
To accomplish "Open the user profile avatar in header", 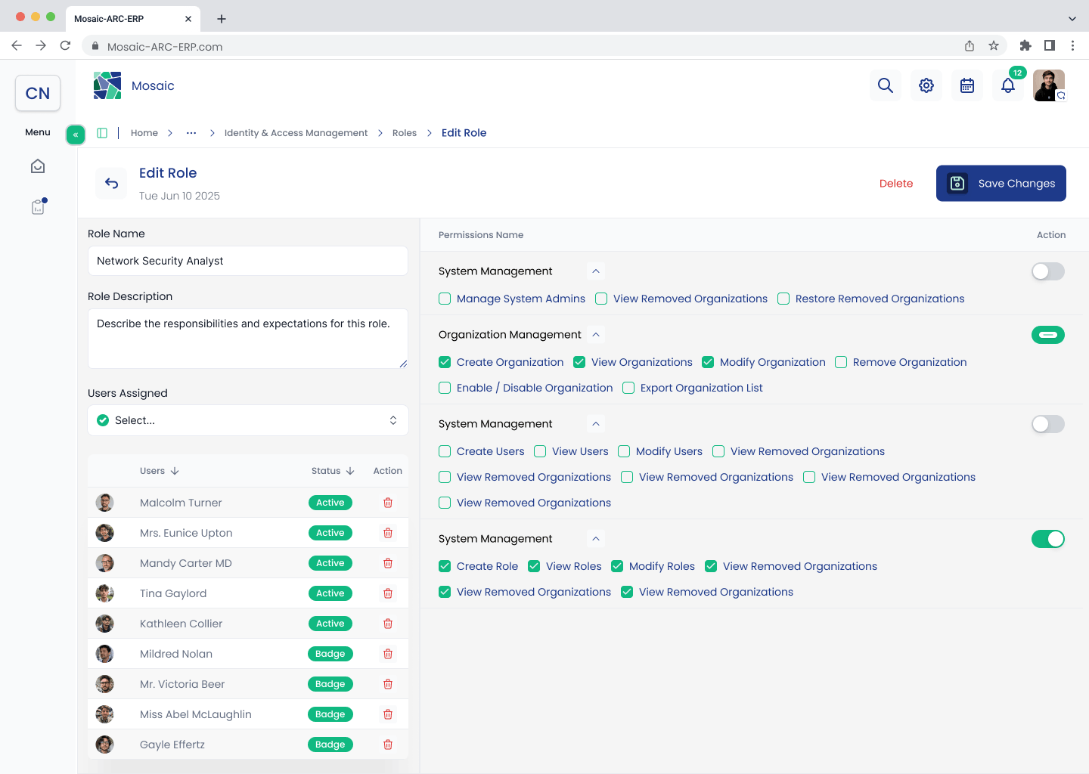I will point(1049,85).
